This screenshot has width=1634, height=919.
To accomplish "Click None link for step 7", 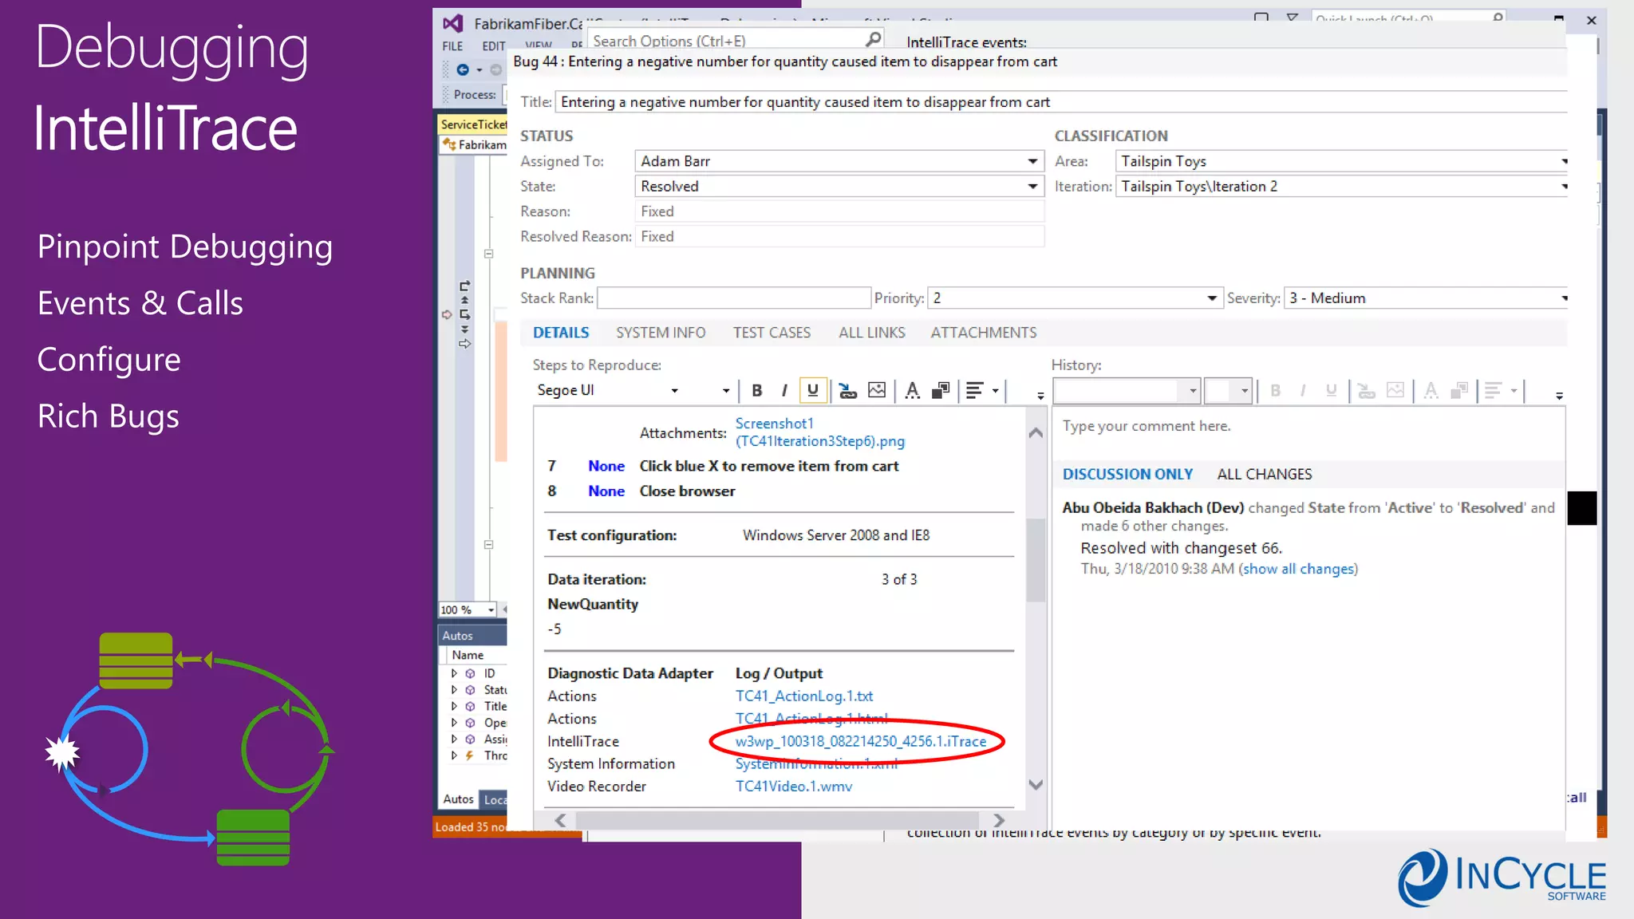I will pyautogui.click(x=606, y=466).
